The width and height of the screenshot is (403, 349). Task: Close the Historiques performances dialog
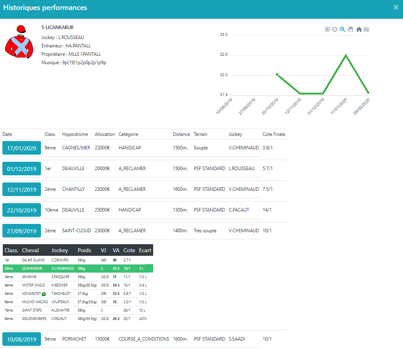[x=396, y=7]
